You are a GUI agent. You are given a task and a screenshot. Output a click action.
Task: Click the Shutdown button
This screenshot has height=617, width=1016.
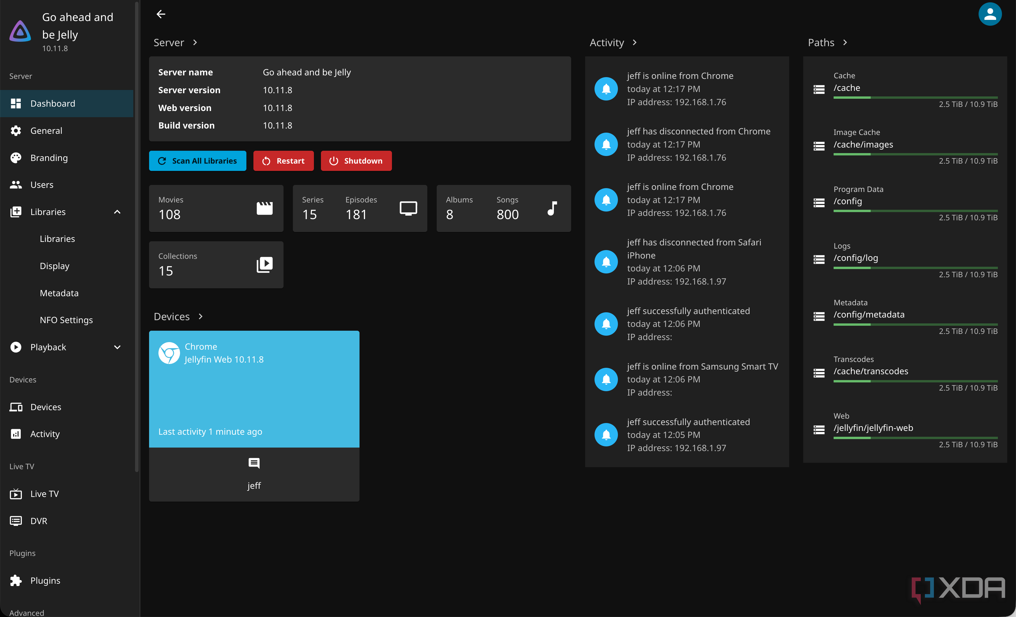[356, 161]
